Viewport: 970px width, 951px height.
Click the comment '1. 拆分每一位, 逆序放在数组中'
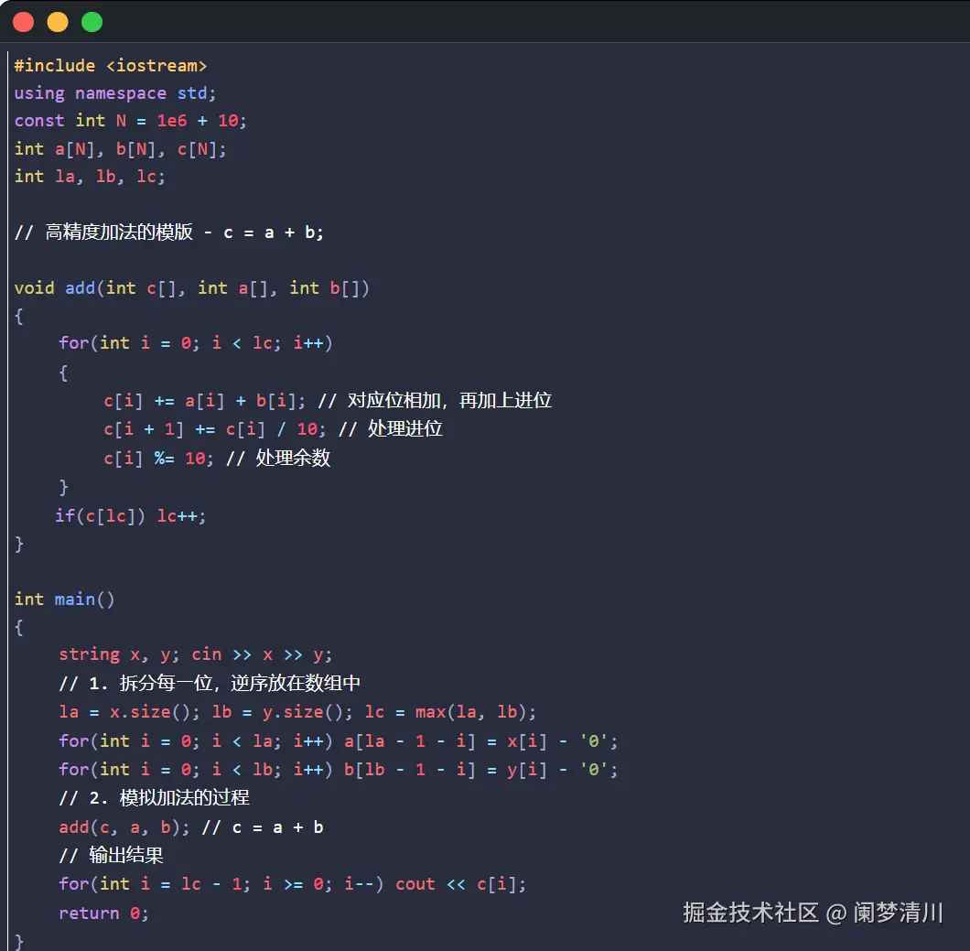pyautogui.click(x=210, y=684)
